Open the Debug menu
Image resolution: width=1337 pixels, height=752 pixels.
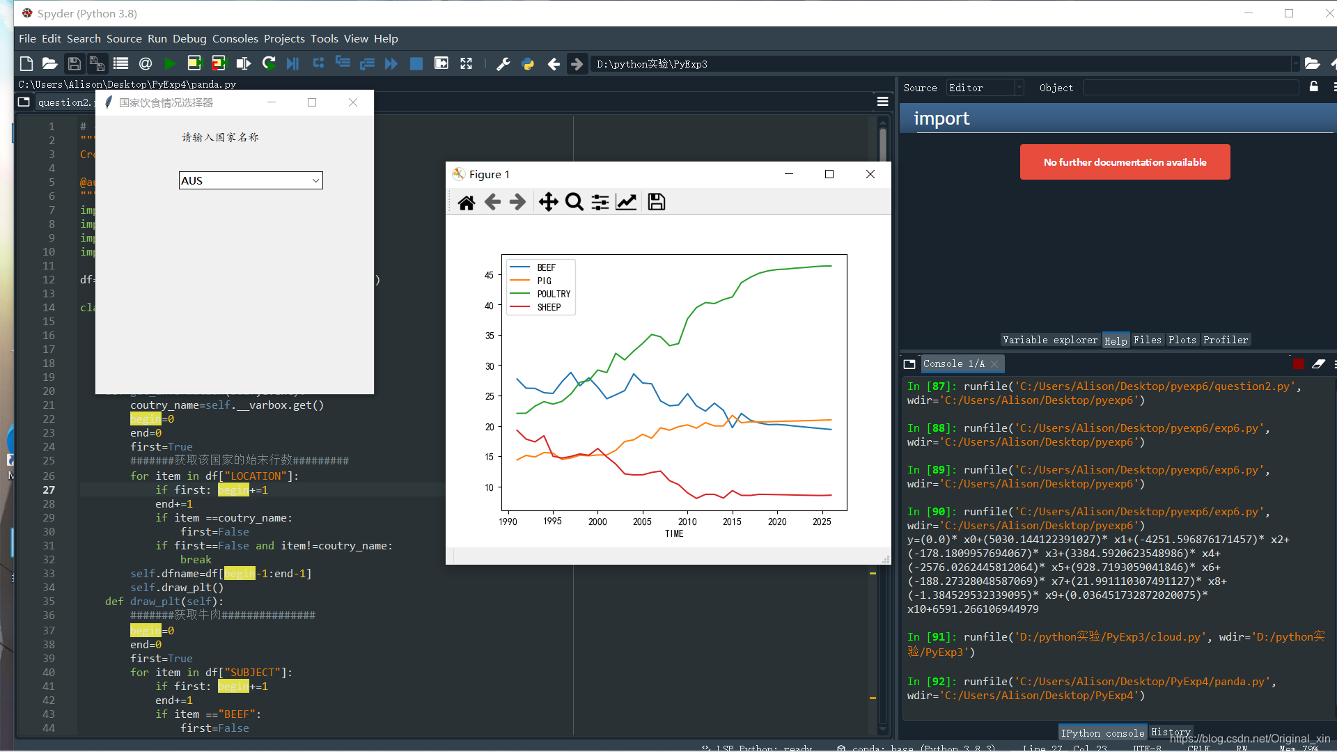(x=189, y=39)
